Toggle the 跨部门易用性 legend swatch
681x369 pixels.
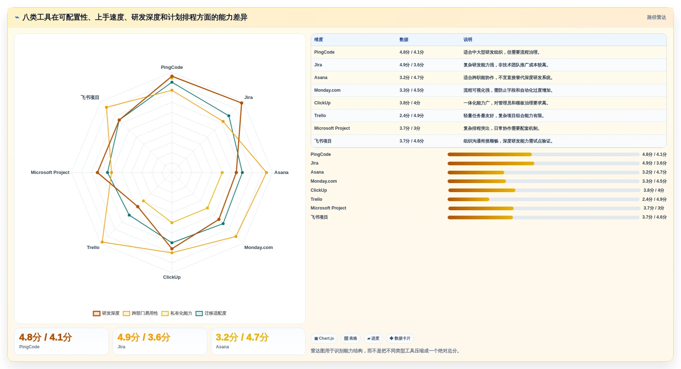pyautogui.click(x=126, y=314)
